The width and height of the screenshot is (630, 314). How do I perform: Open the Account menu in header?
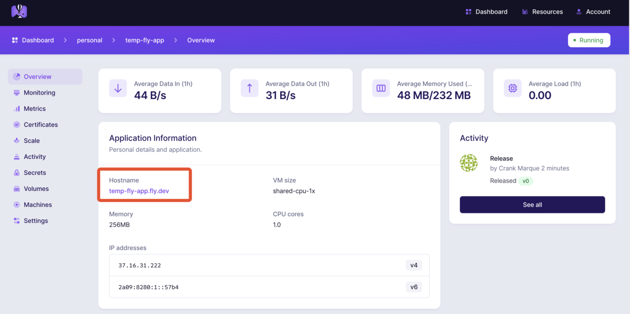[x=593, y=12]
